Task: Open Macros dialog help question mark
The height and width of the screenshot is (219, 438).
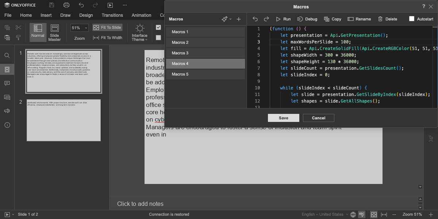Action: coord(424,7)
